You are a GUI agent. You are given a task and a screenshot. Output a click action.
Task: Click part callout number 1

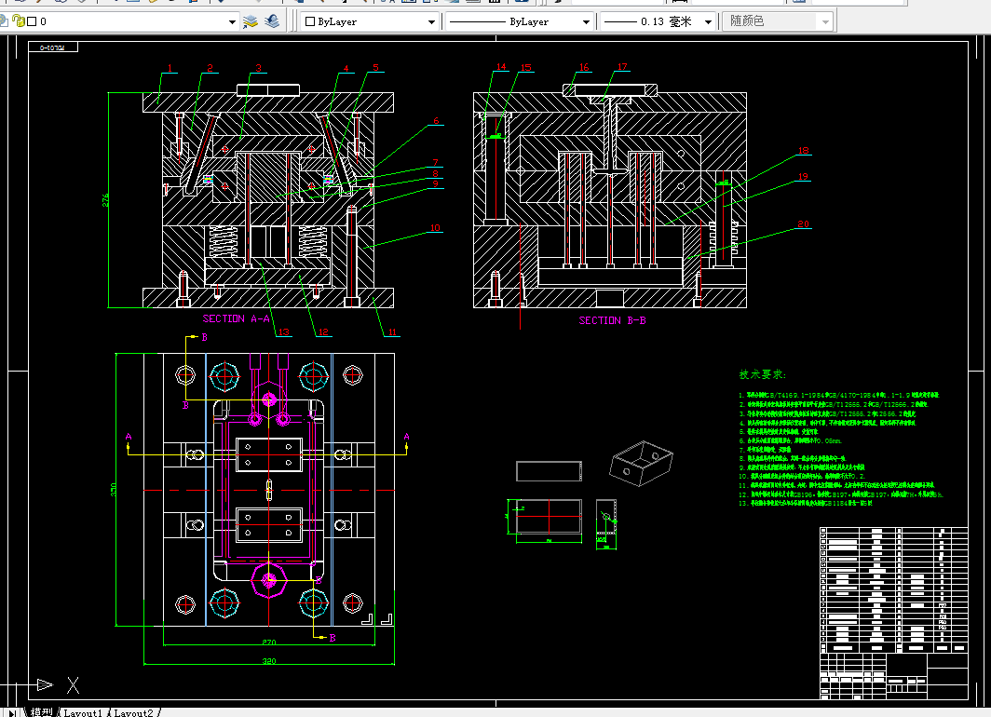170,68
